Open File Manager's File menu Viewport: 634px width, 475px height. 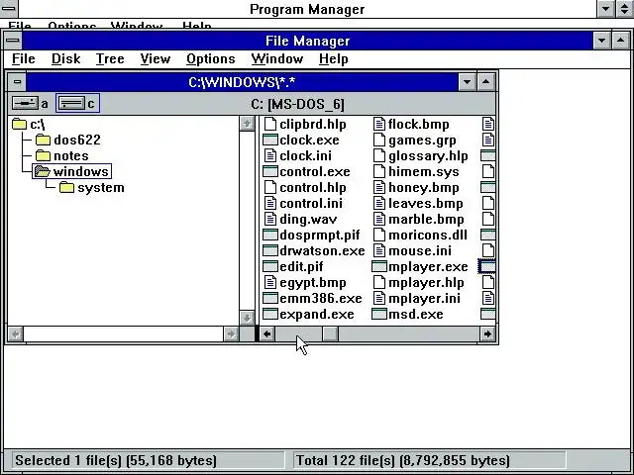click(23, 59)
